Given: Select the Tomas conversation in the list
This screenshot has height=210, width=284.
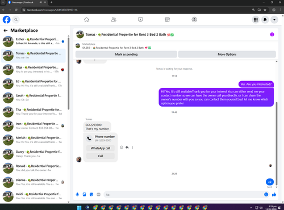Looking at the screenshot, I should [x=34, y=56].
